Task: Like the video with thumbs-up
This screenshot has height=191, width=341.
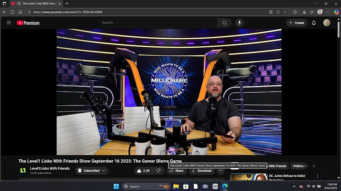Action: coord(142,171)
